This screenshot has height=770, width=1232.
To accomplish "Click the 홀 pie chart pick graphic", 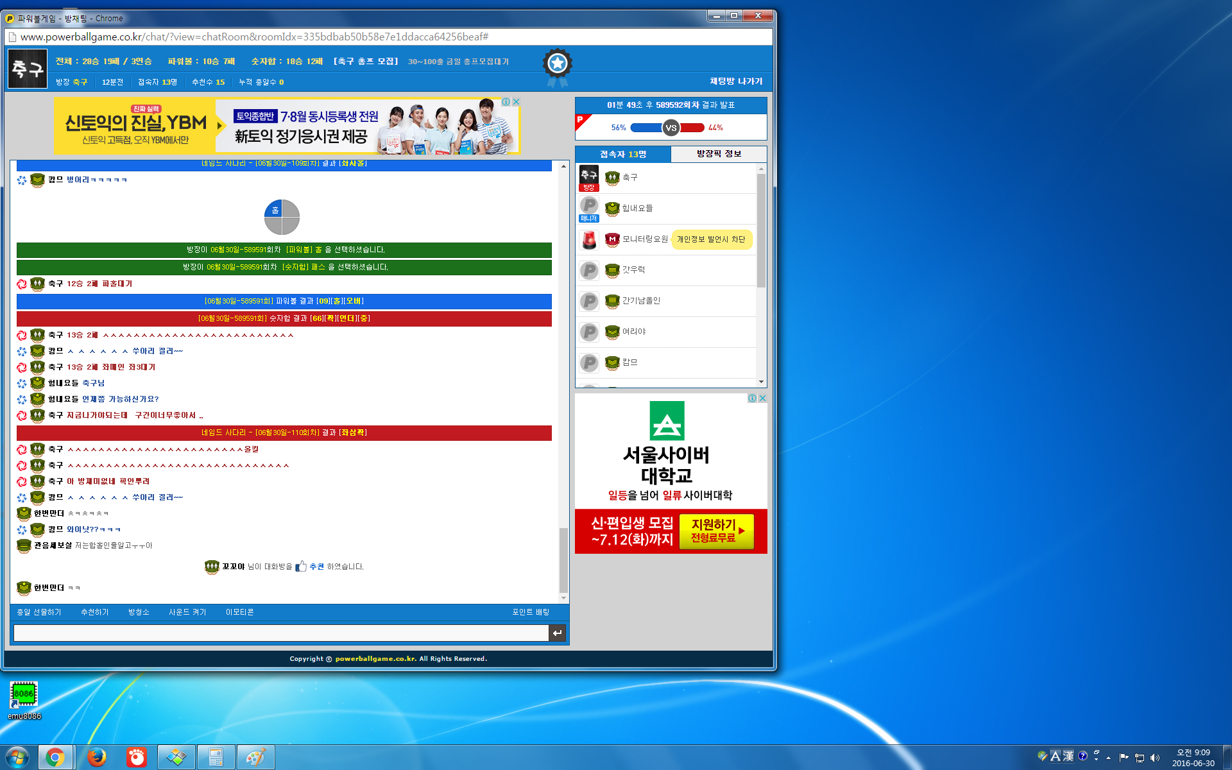I will point(282,217).
